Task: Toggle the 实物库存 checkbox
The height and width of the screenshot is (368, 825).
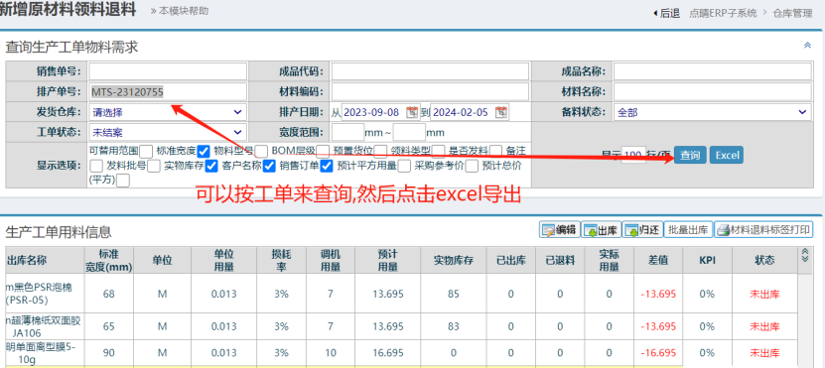Action: [x=211, y=166]
